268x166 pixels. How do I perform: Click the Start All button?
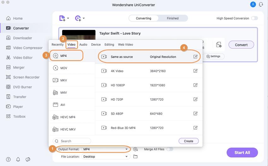(242, 153)
